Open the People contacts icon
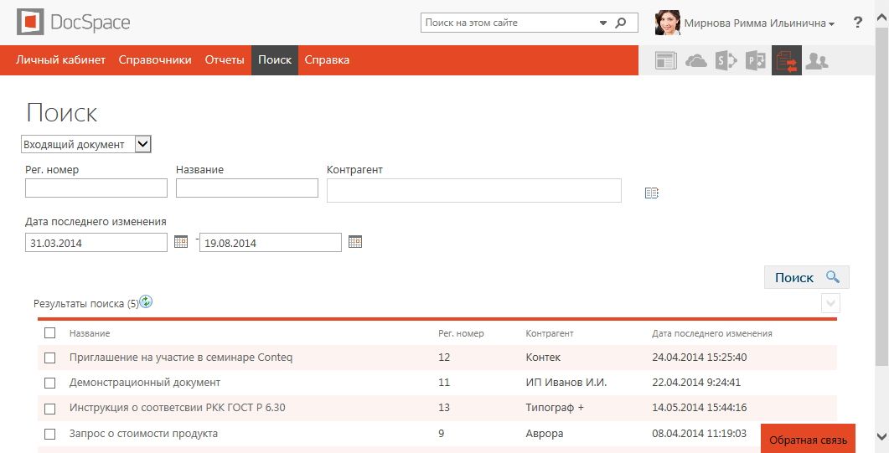 816,60
